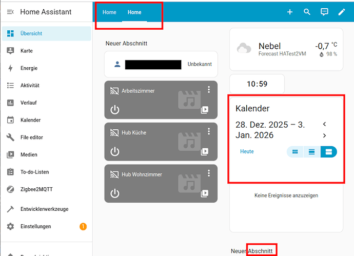Click the Hub Küche cast icon
Viewport: 354px width, 256px height.
pyautogui.click(x=114, y=132)
